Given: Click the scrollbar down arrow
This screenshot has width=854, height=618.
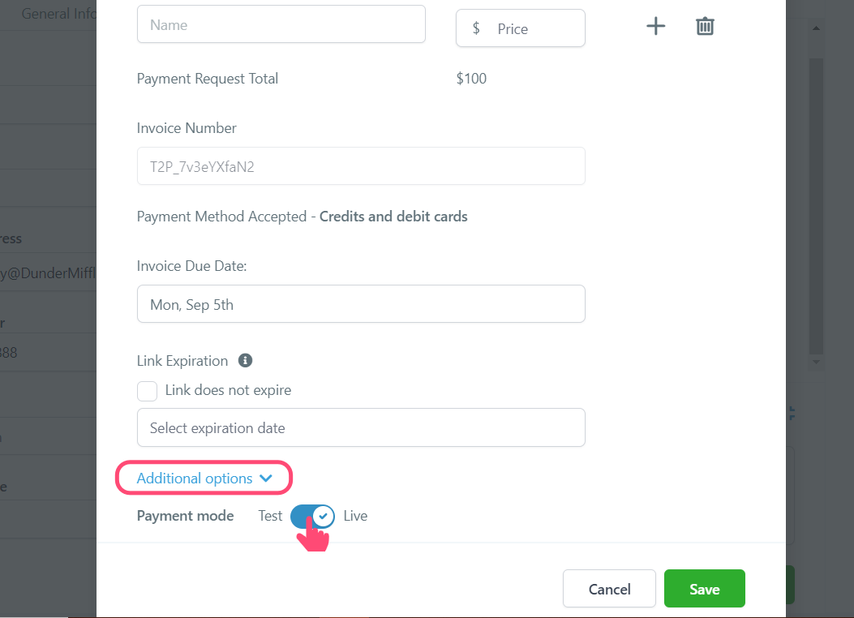Looking at the screenshot, I should coord(816,362).
